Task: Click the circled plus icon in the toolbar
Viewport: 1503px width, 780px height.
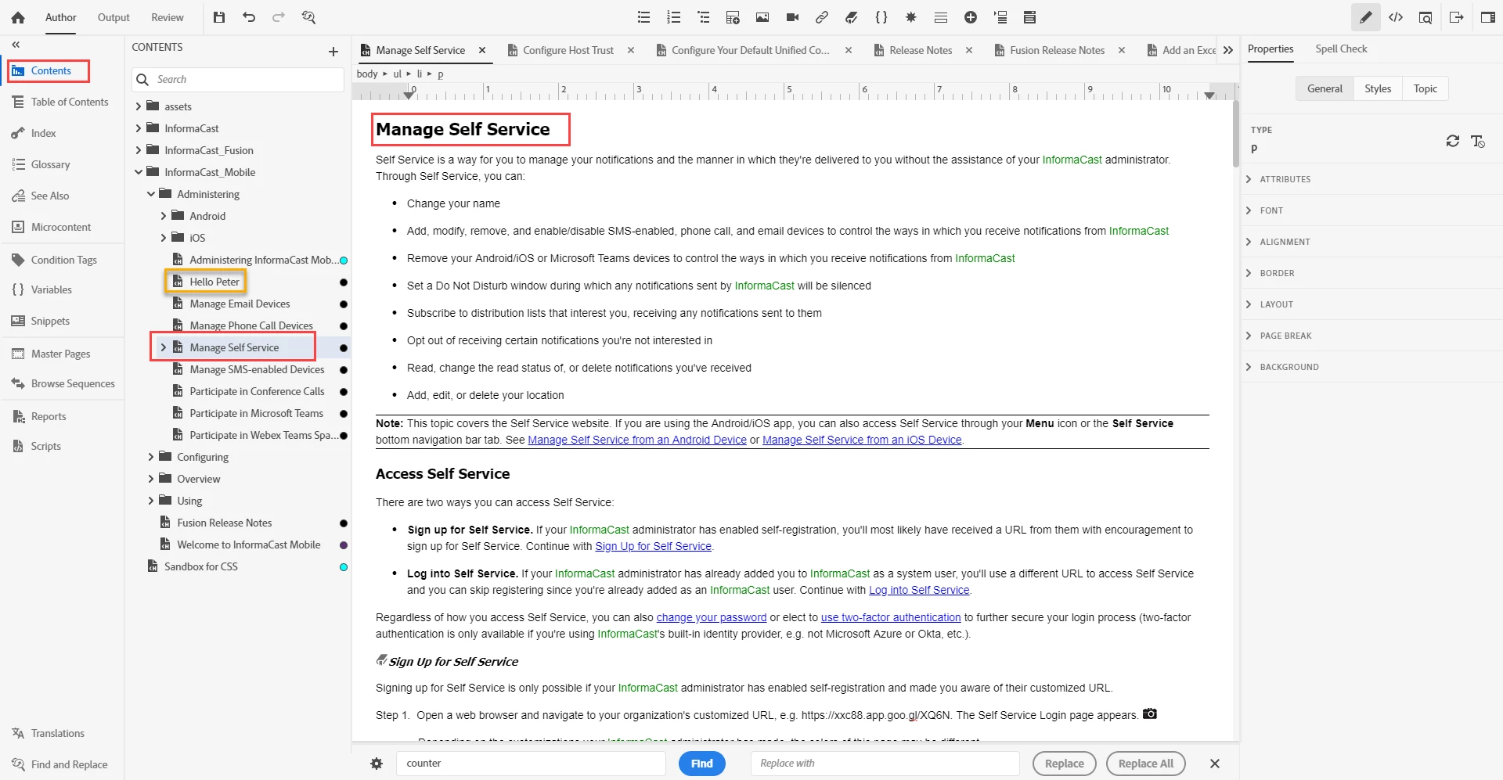Action: click(x=971, y=17)
